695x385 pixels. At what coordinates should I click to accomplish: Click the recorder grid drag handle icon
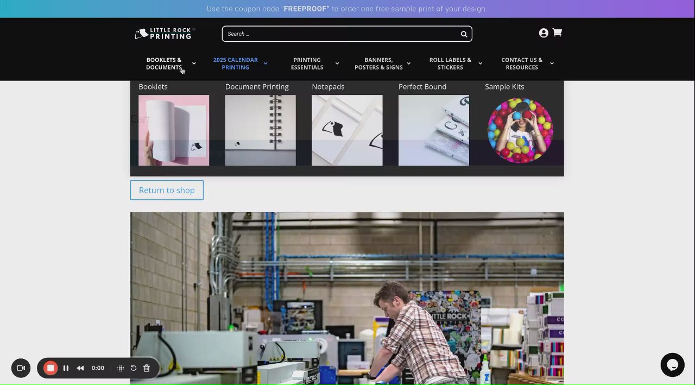coord(121,368)
